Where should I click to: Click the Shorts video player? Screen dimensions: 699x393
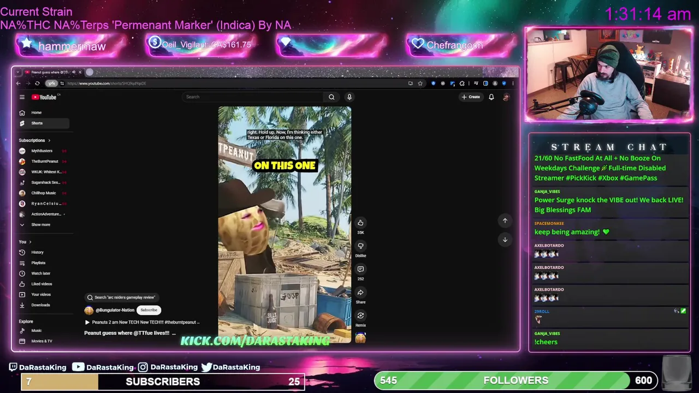point(285,224)
